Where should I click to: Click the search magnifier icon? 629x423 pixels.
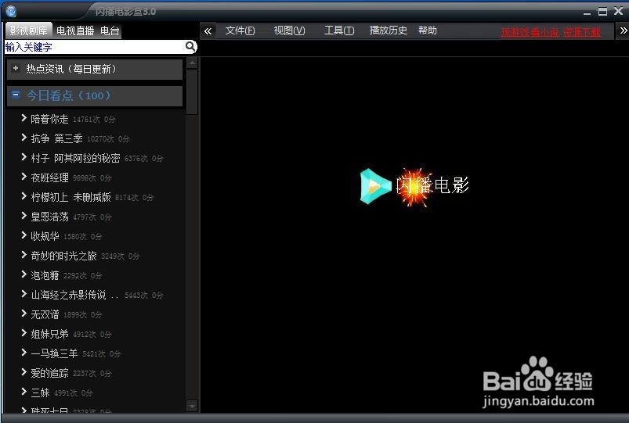coord(190,46)
